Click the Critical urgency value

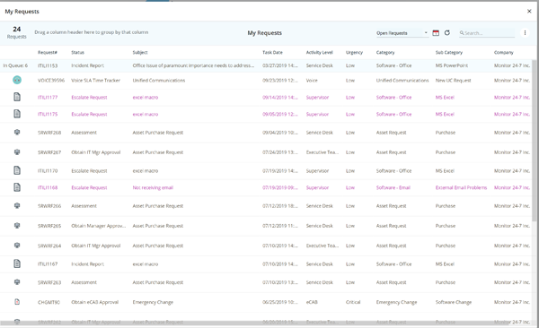click(353, 302)
